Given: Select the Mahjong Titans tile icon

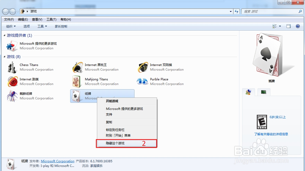Looking at the screenshot, I should [76, 82].
